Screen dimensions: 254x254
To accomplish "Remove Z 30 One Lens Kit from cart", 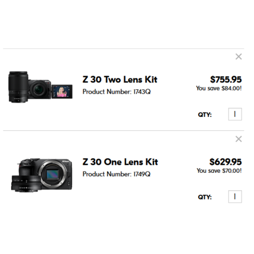I will (x=239, y=139).
